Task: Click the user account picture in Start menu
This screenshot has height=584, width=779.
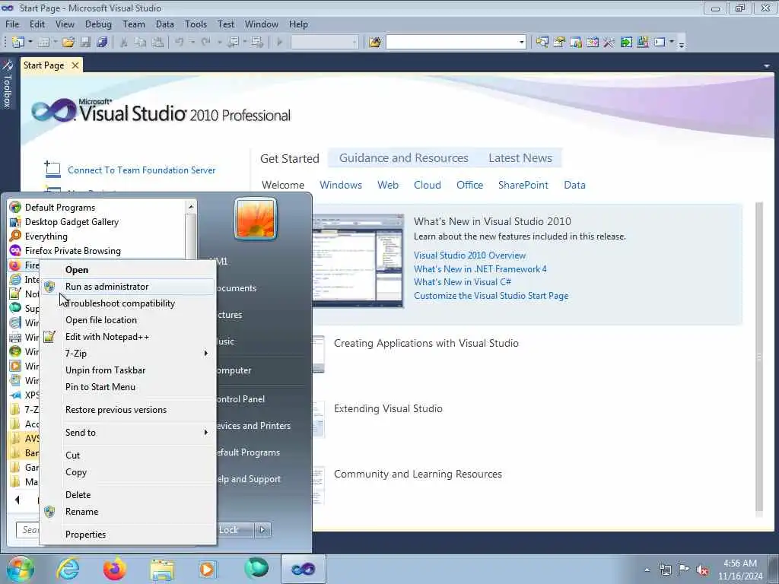Action: click(x=256, y=218)
